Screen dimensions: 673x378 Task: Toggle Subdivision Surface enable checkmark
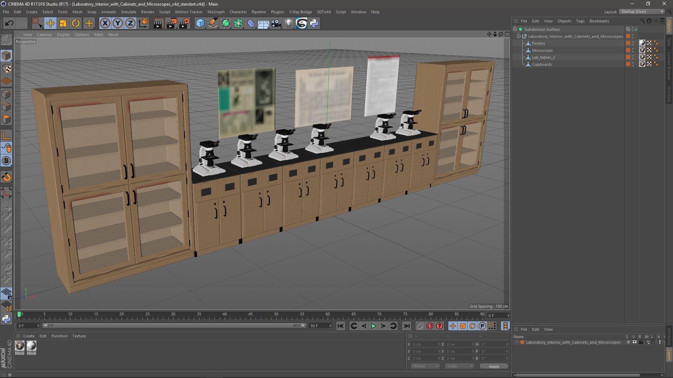point(636,29)
